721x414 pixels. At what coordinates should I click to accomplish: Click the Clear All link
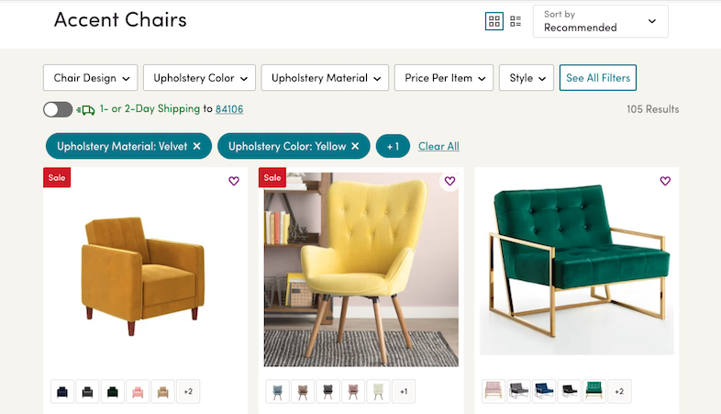pos(438,146)
